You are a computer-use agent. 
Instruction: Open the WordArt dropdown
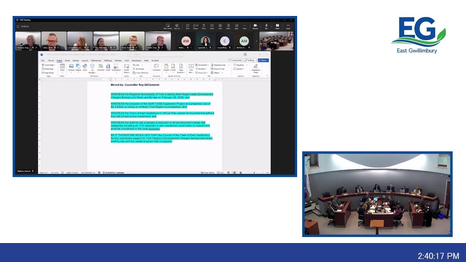[201, 69]
